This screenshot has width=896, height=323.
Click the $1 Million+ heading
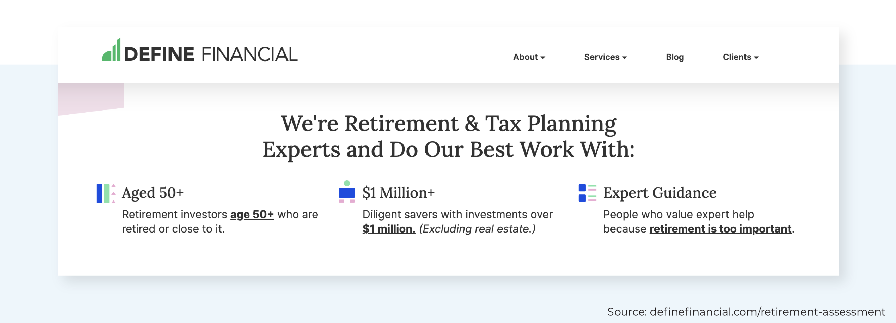(x=399, y=193)
